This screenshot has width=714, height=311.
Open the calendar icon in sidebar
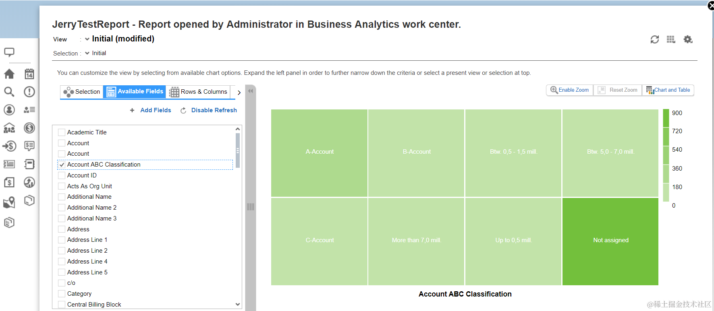pos(29,74)
